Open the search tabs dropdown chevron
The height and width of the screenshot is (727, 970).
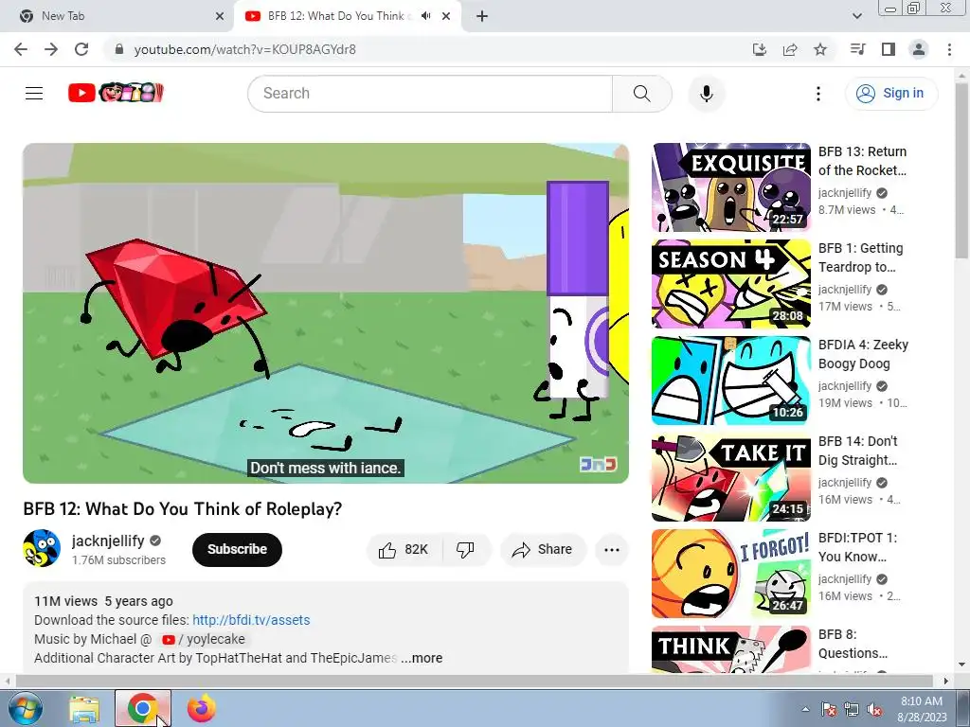tap(856, 16)
